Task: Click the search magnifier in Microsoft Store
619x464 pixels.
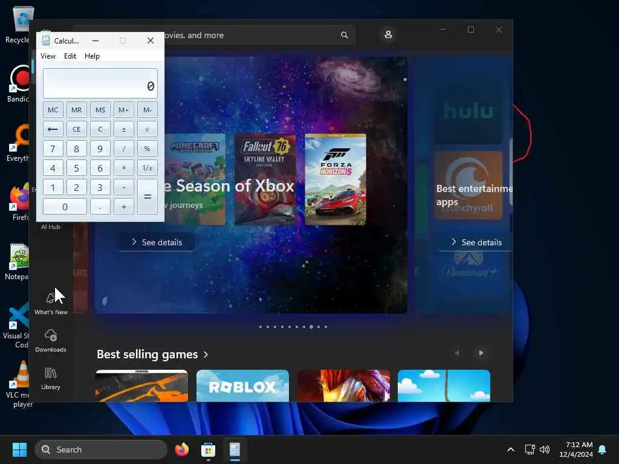Action: pyautogui.click(x=344, y=35)
